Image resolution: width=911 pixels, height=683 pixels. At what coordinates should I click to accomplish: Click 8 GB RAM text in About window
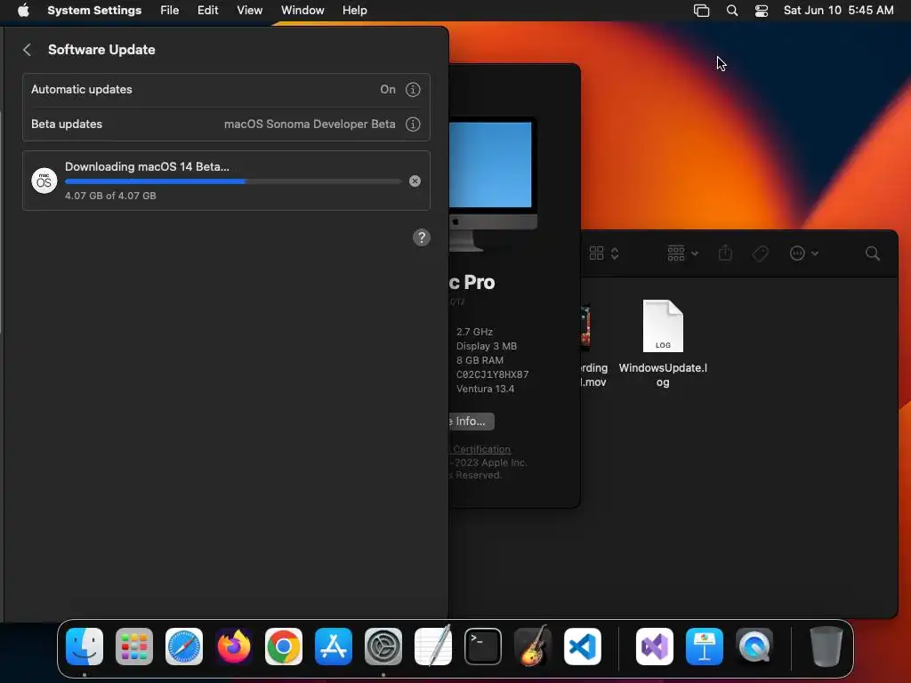[480, 360]
